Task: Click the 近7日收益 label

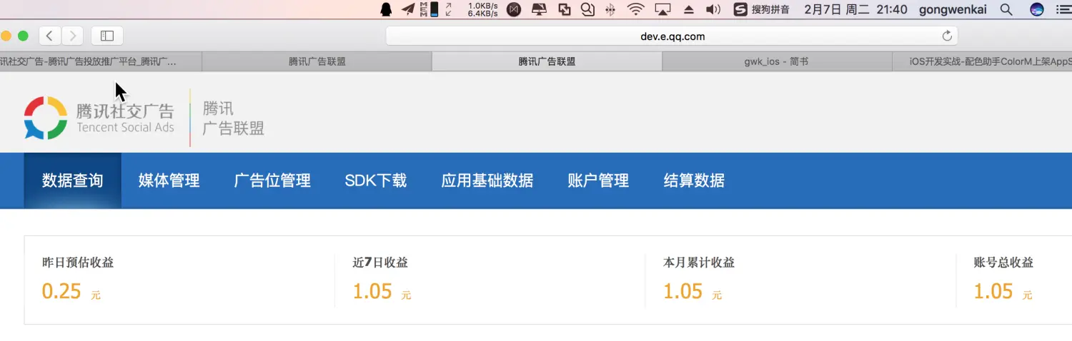Action: (380, 263)
